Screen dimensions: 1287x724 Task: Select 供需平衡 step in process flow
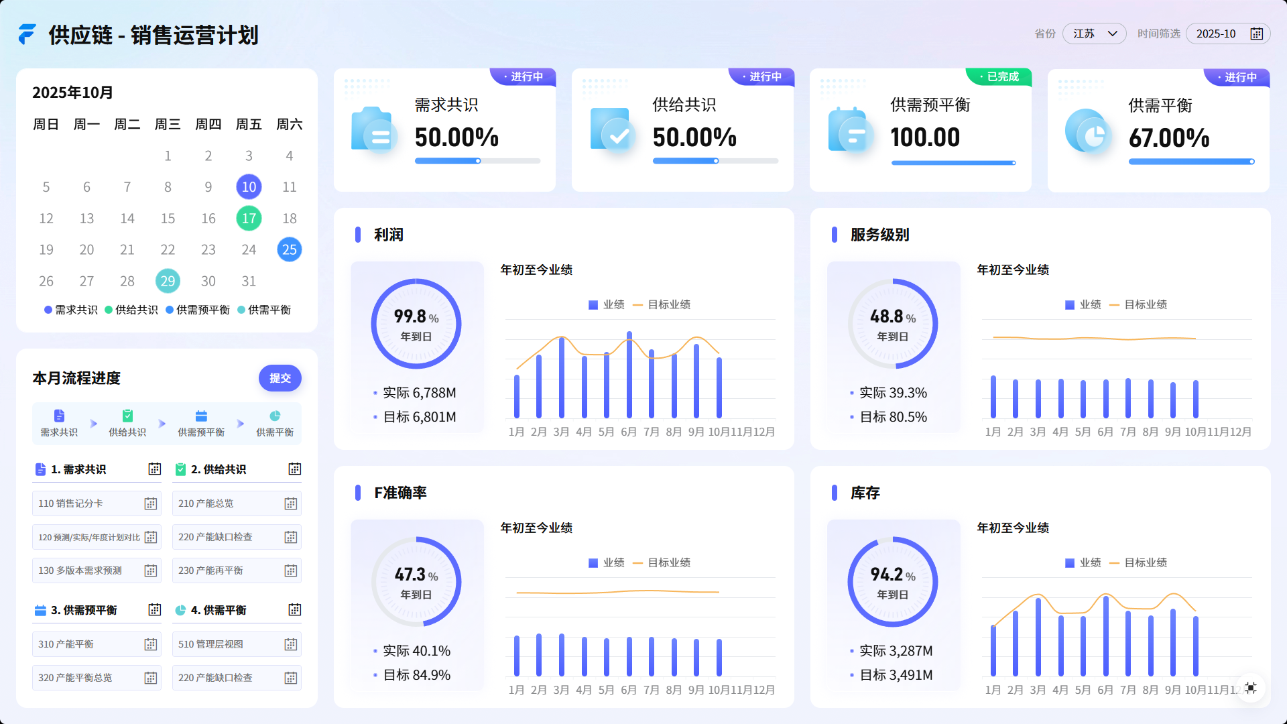275,424
